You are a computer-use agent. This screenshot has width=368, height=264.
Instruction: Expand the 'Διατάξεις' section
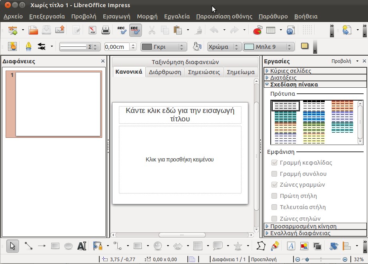(315, 77)
